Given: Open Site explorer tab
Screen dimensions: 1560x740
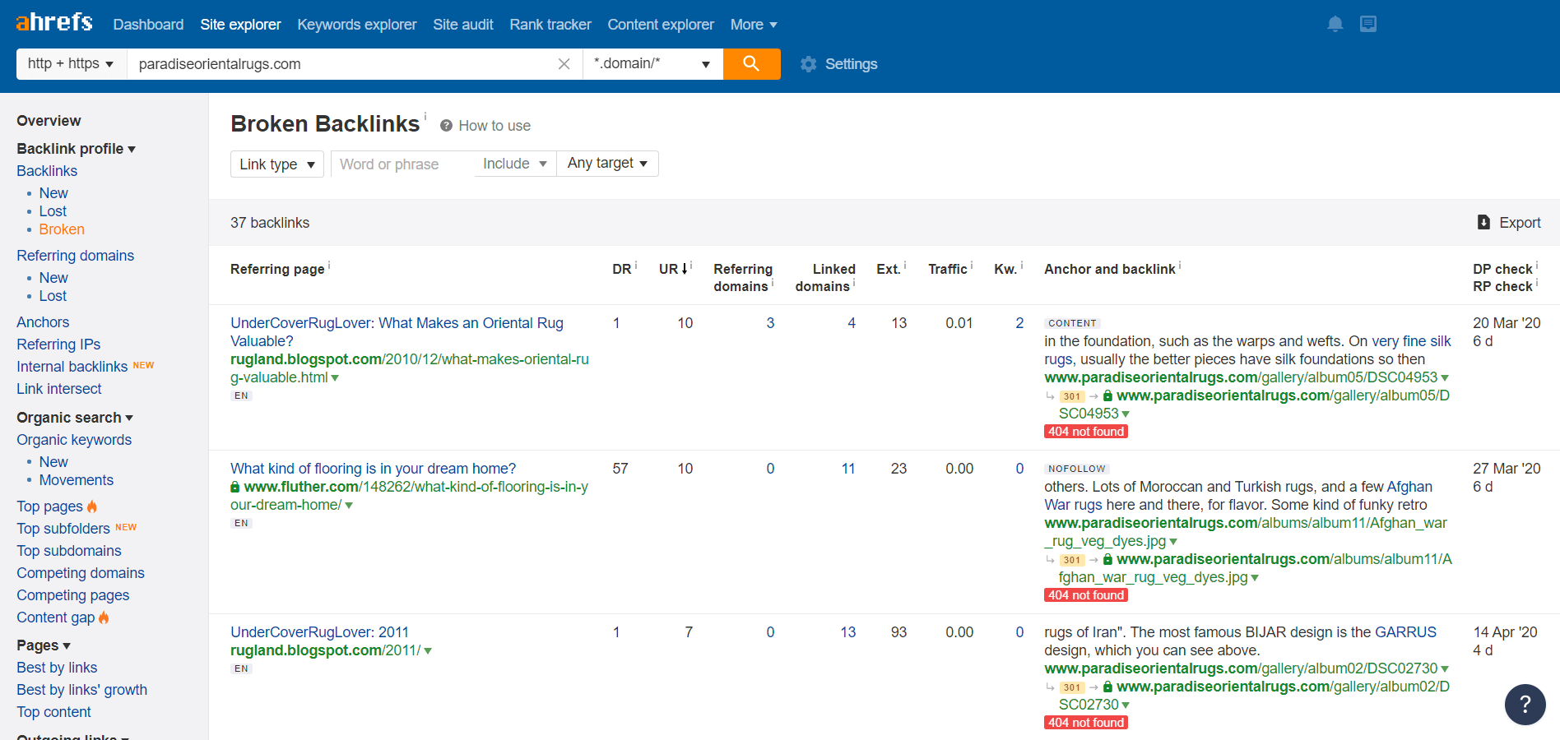Looking at the screenshot, I should coord(240,25).
